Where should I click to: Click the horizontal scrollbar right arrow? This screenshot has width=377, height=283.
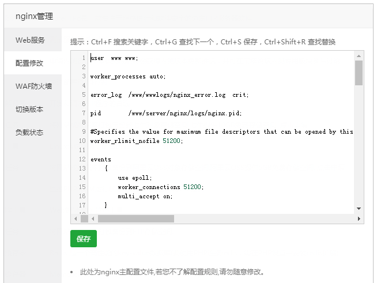pyautogui.click(x=359, y=219)
